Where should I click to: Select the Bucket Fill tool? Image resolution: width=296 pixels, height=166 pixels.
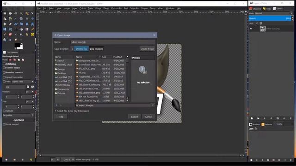coord(21,30)
